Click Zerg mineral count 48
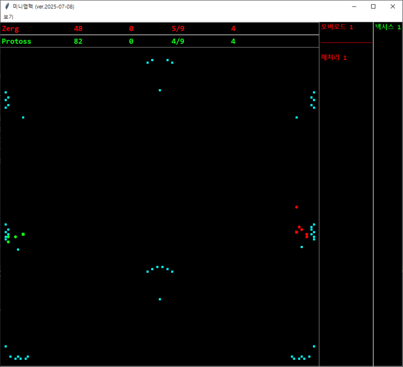This screenshot has width=403, height=367. point(78,29)
